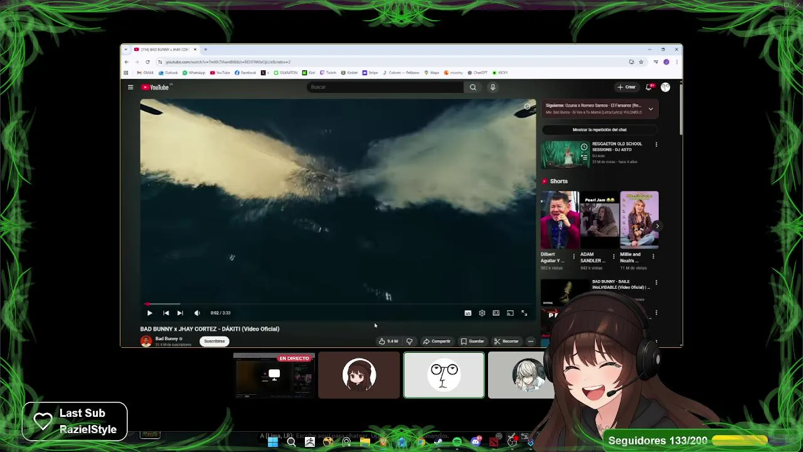Play the DÁKITI video
The width and height of the screenshot is (803, 452).
point(149,313)
